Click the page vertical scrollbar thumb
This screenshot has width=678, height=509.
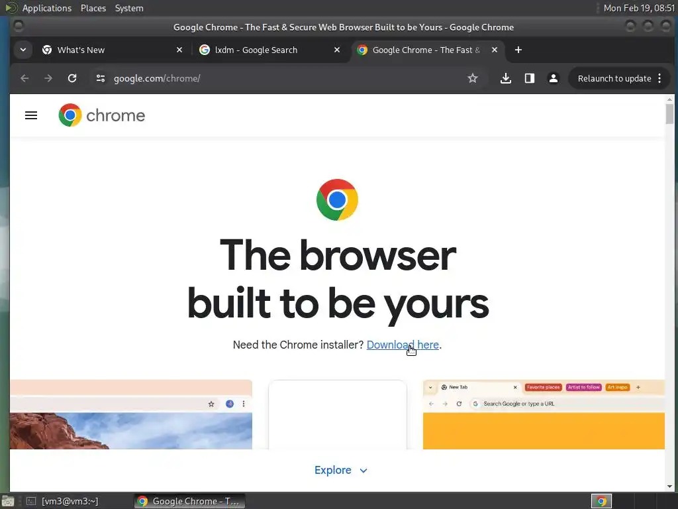[x=669, y=114]
